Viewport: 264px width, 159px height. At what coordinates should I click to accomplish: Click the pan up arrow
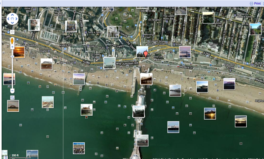coord(12,15)
